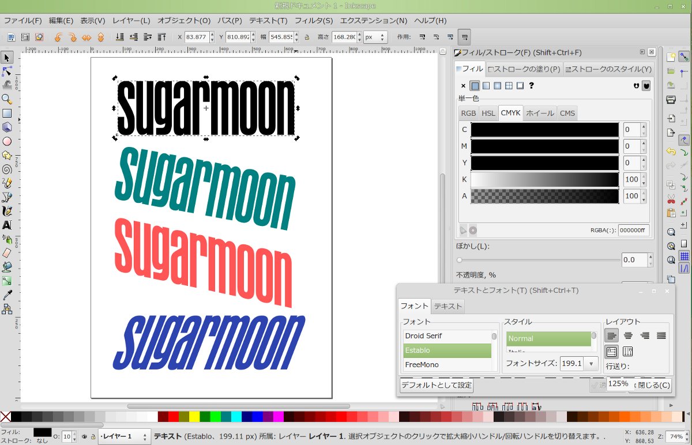This screenshot has width=692, height=445.
Task: Choose the pattern fill type
Action: 509,86
